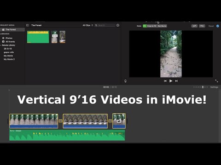Select the My Movie event
Viewport: 221px width, 165px height.
pos(8,55)
